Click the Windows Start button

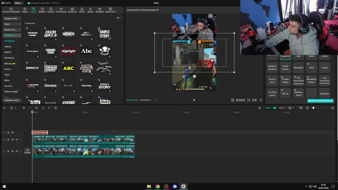click(x=4, y=187)
